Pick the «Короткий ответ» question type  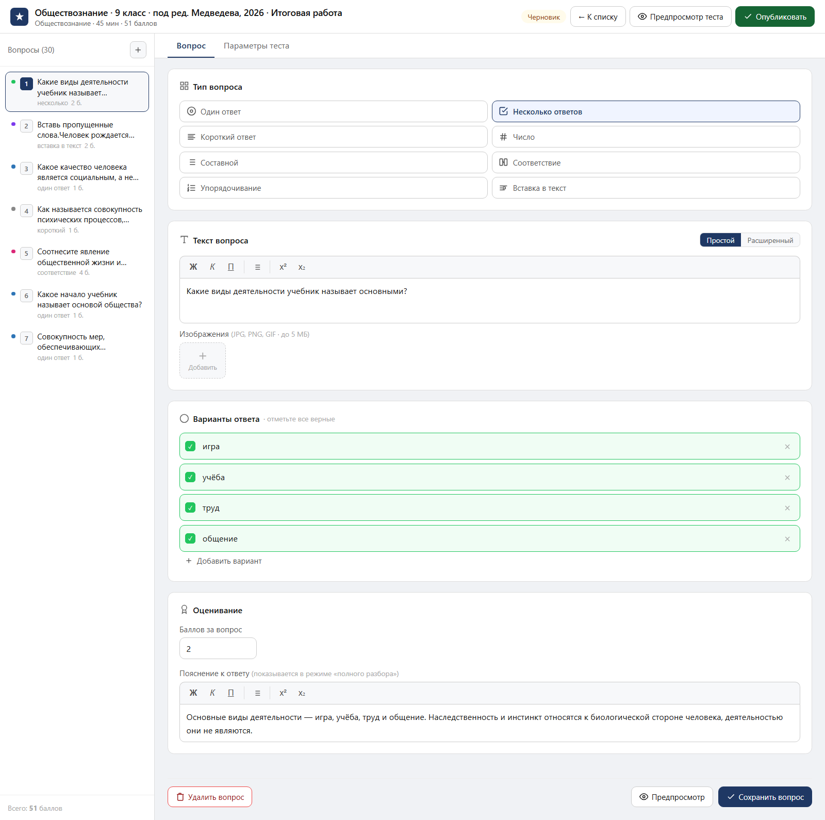pos(333,137)
